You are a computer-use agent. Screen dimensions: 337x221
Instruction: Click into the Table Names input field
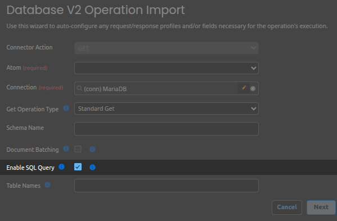pos(167,186)
